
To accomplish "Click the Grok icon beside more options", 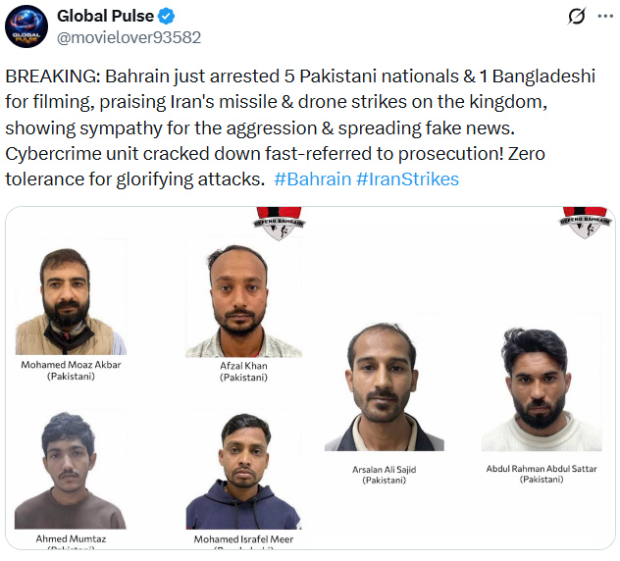I will (577, 17).
